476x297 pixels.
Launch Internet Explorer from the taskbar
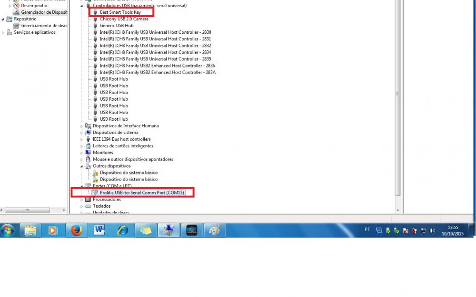click(x=123, y=230)
